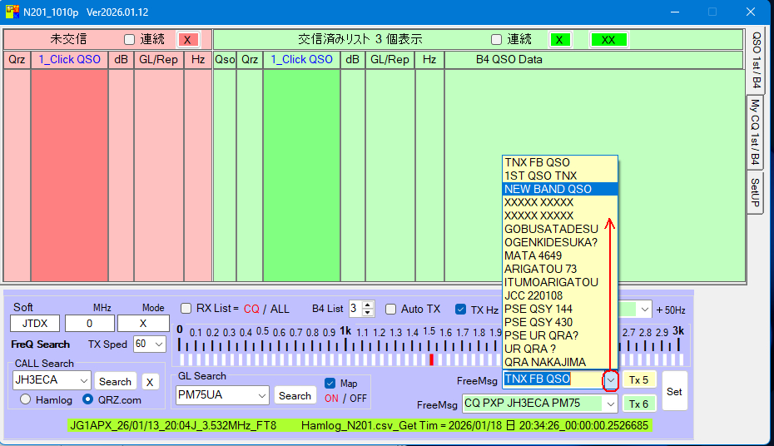The image size is (774, 446).
Task: Increase the B4 List spinner value
Action: (x=369, y=305)
